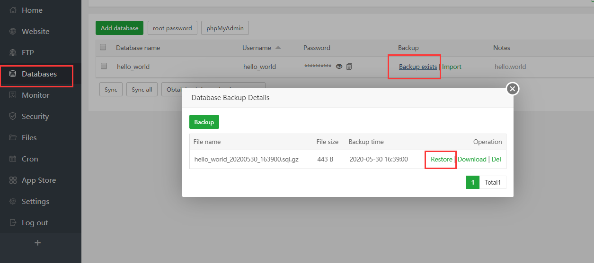The width and height of the screenshot is (594, 263).
Task: Restore the hello_world backup file
Action: [441, 160]
